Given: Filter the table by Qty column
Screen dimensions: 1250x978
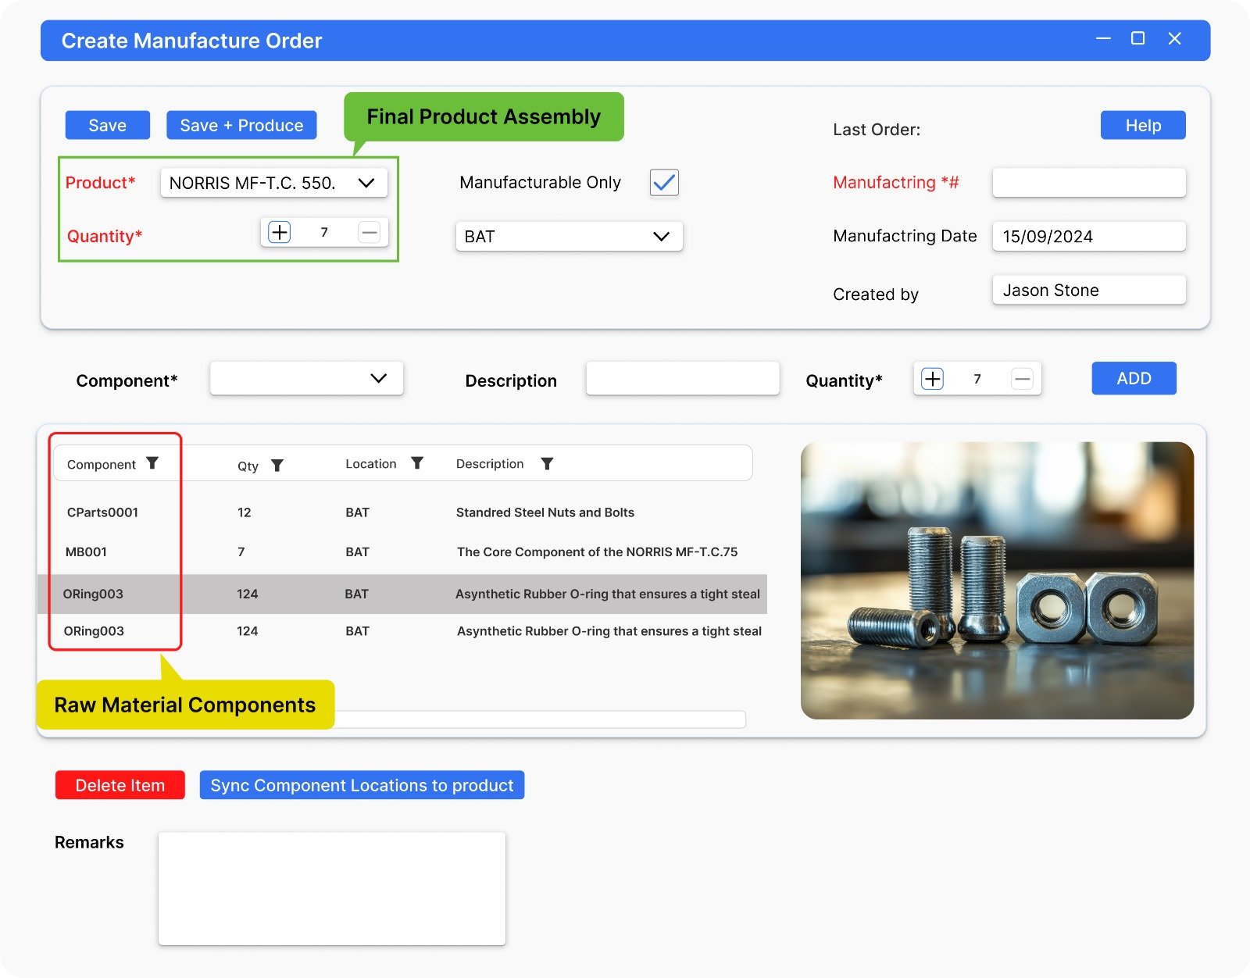Looking at the screenshot, I should point(277,466).
